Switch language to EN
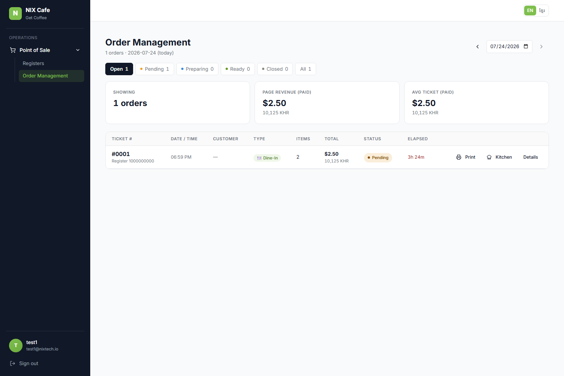564x376 pixels. point(530,11)
